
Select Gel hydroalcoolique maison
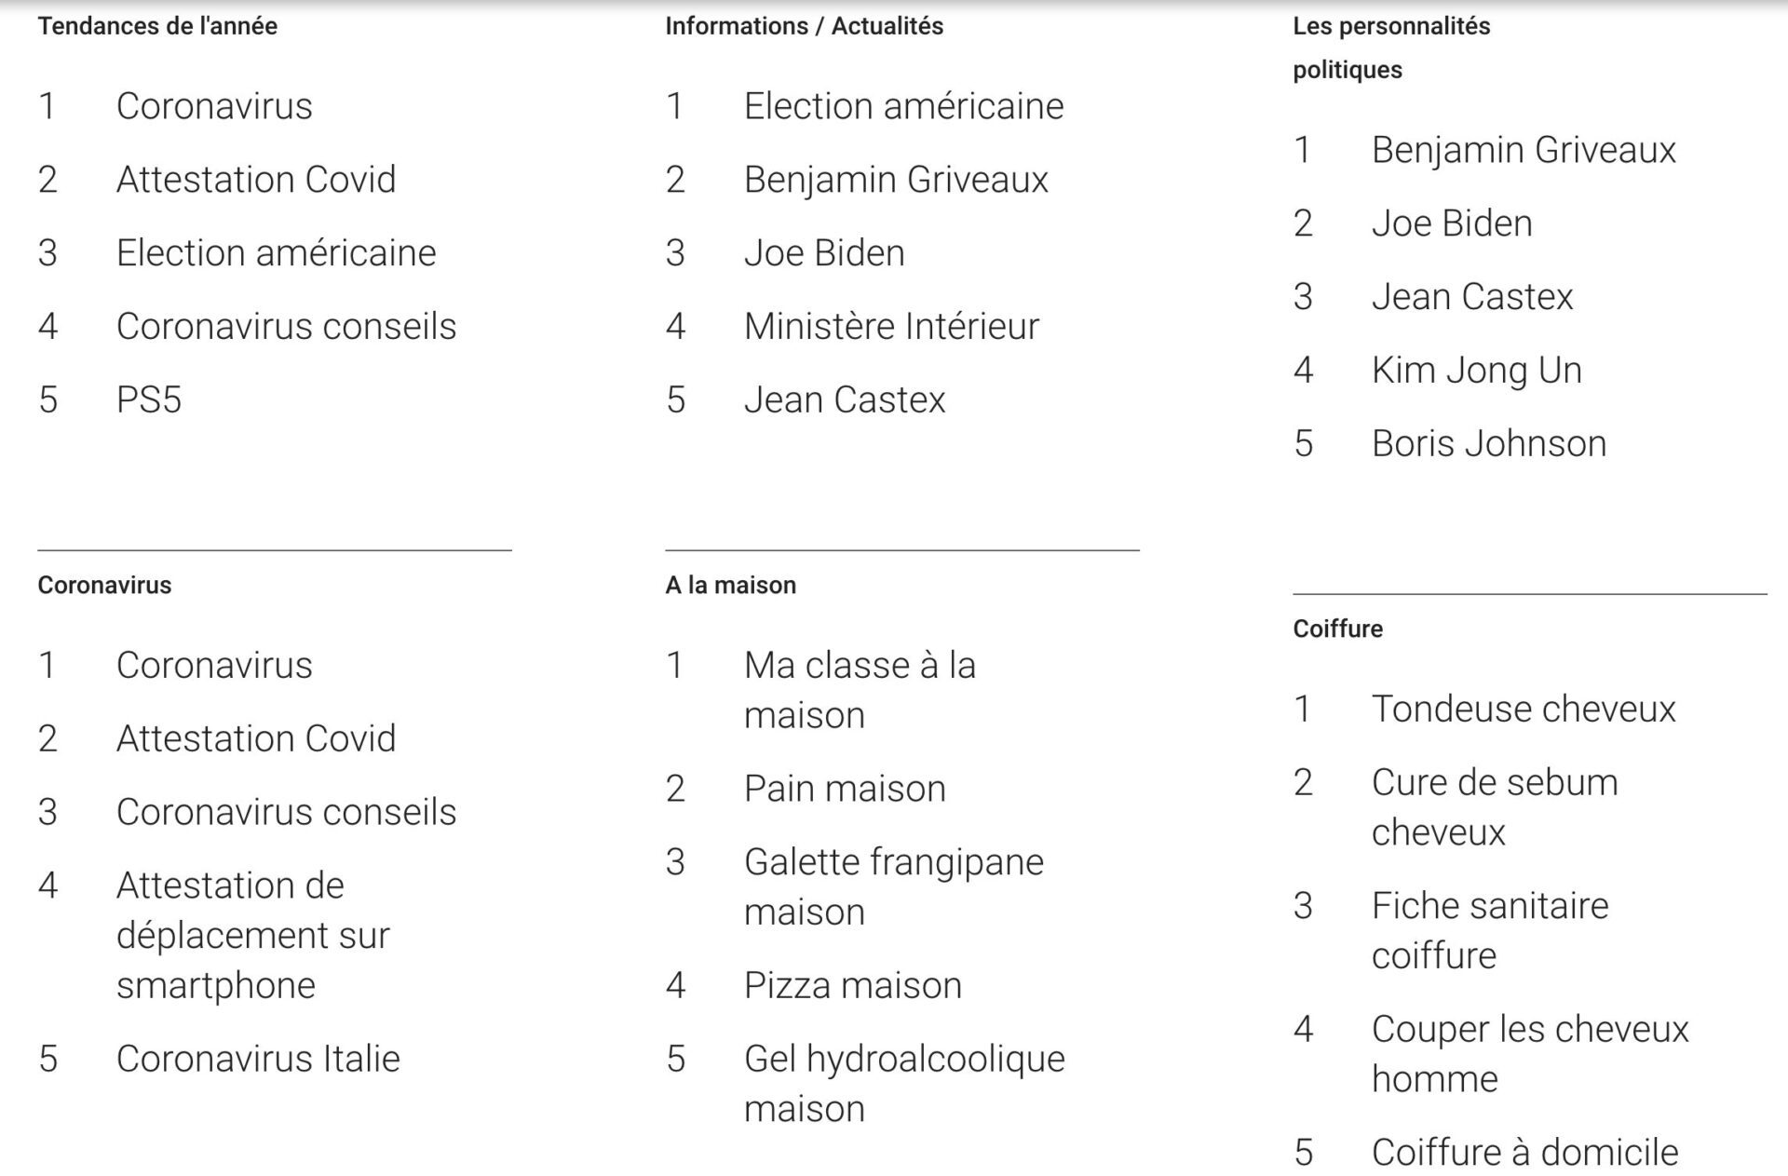pos(903,1083)
